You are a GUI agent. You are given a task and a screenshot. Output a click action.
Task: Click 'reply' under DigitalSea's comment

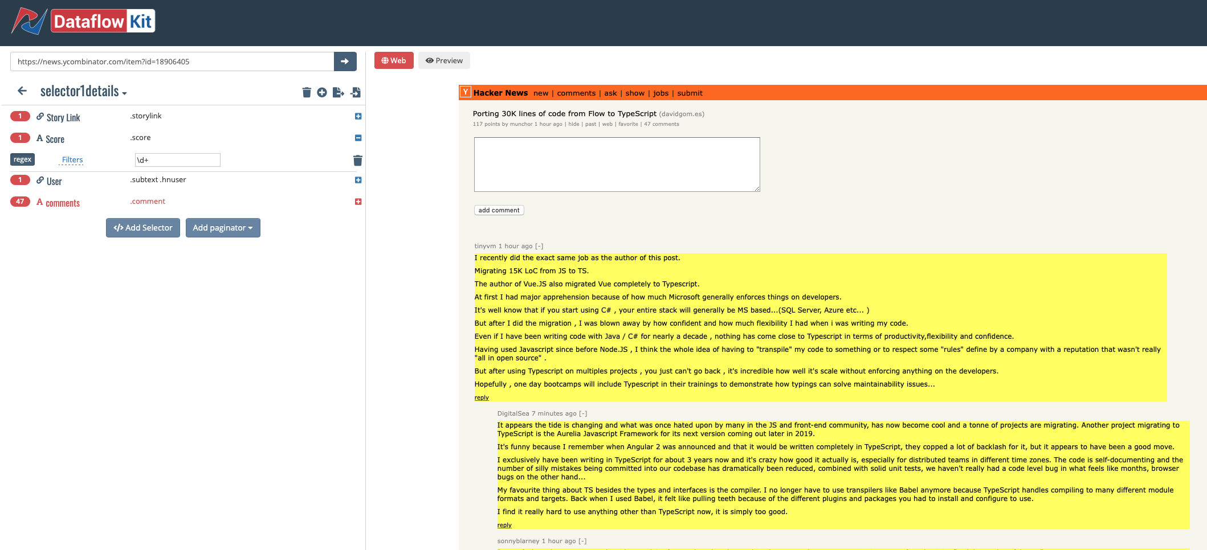pos(504,526)
